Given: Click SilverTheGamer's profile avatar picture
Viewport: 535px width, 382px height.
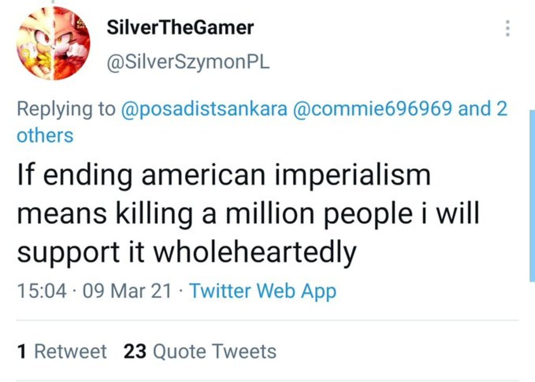Looking at the screenshot, I should point(53,43).
